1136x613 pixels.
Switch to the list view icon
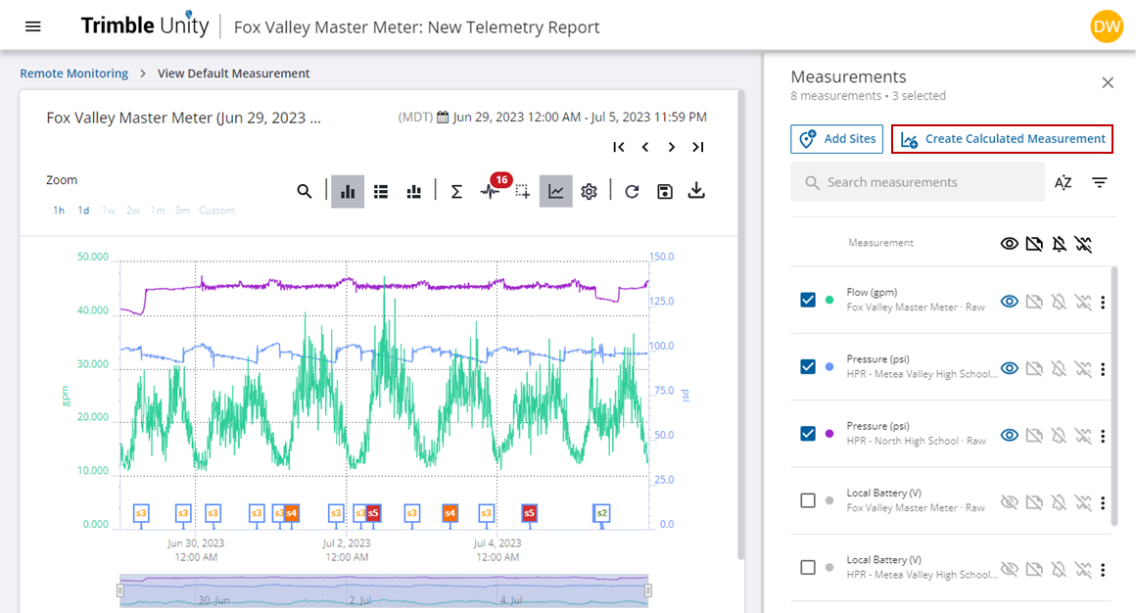click(x=381, y=191)
